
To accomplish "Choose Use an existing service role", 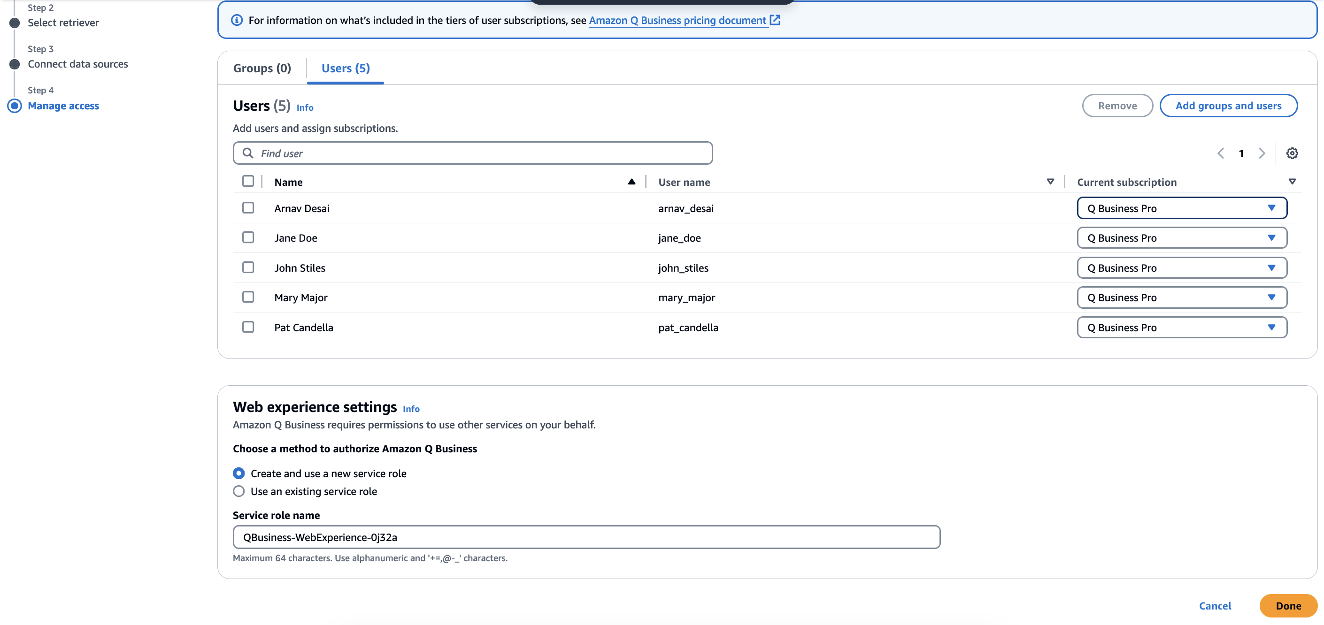I will click(x=239, y=491).
